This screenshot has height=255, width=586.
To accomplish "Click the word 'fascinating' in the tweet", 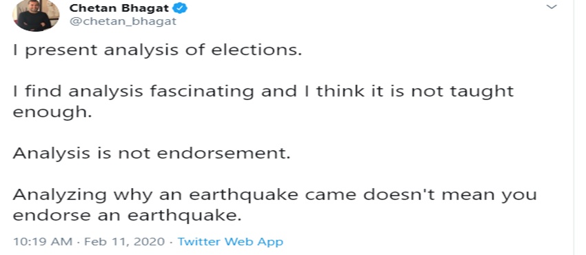I will (202, 92).
